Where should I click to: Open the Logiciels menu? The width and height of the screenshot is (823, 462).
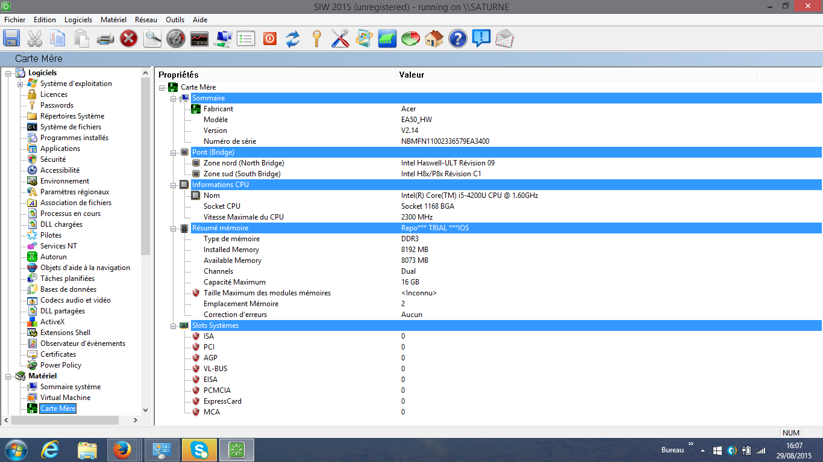pos(79,20)
